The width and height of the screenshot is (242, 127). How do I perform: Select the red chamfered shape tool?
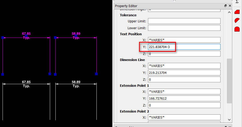(237, 12)
